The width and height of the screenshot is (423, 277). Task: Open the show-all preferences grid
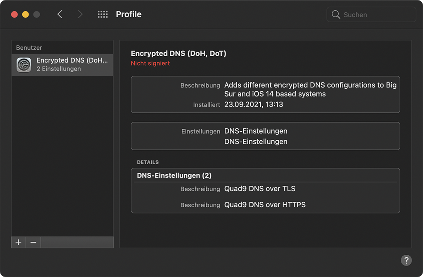click(x=102, y=14)
